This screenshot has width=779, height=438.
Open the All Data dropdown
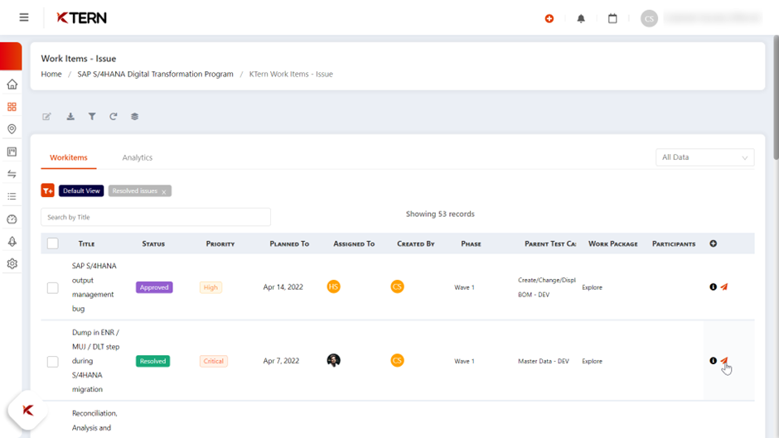(705, 157)
